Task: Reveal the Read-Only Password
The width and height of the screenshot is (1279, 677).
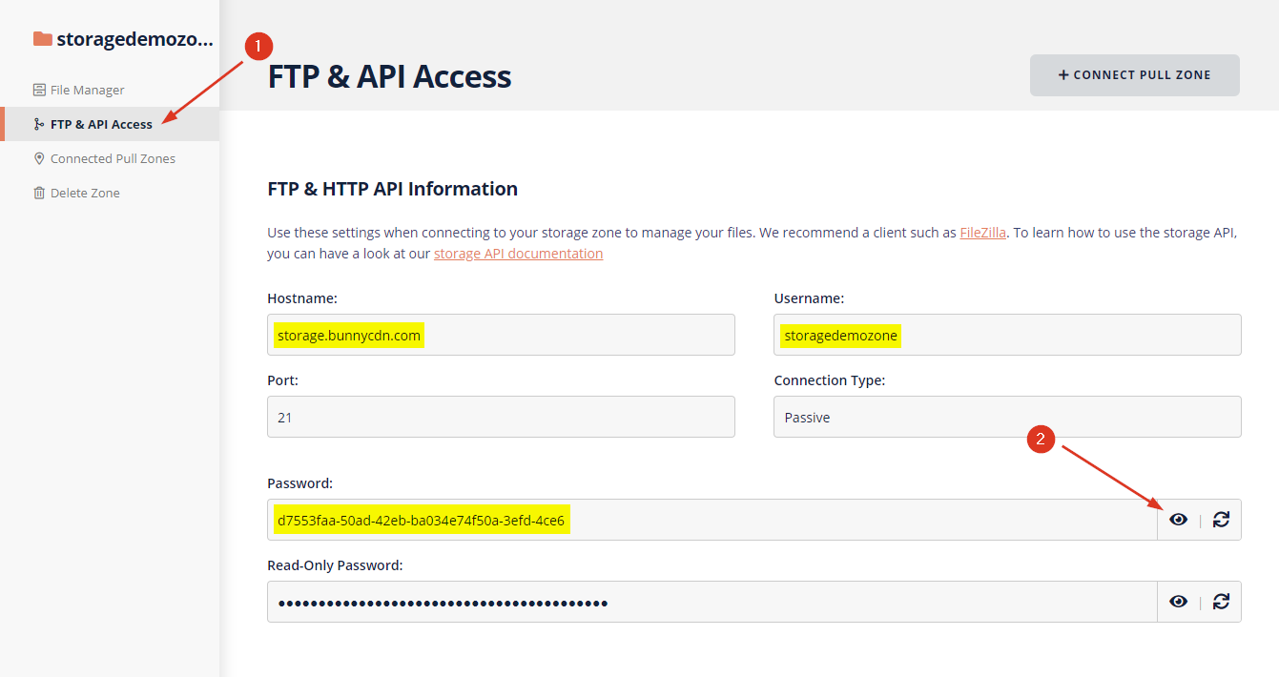Action: 1179,602
